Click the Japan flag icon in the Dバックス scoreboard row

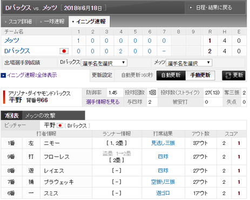(64, 51)
